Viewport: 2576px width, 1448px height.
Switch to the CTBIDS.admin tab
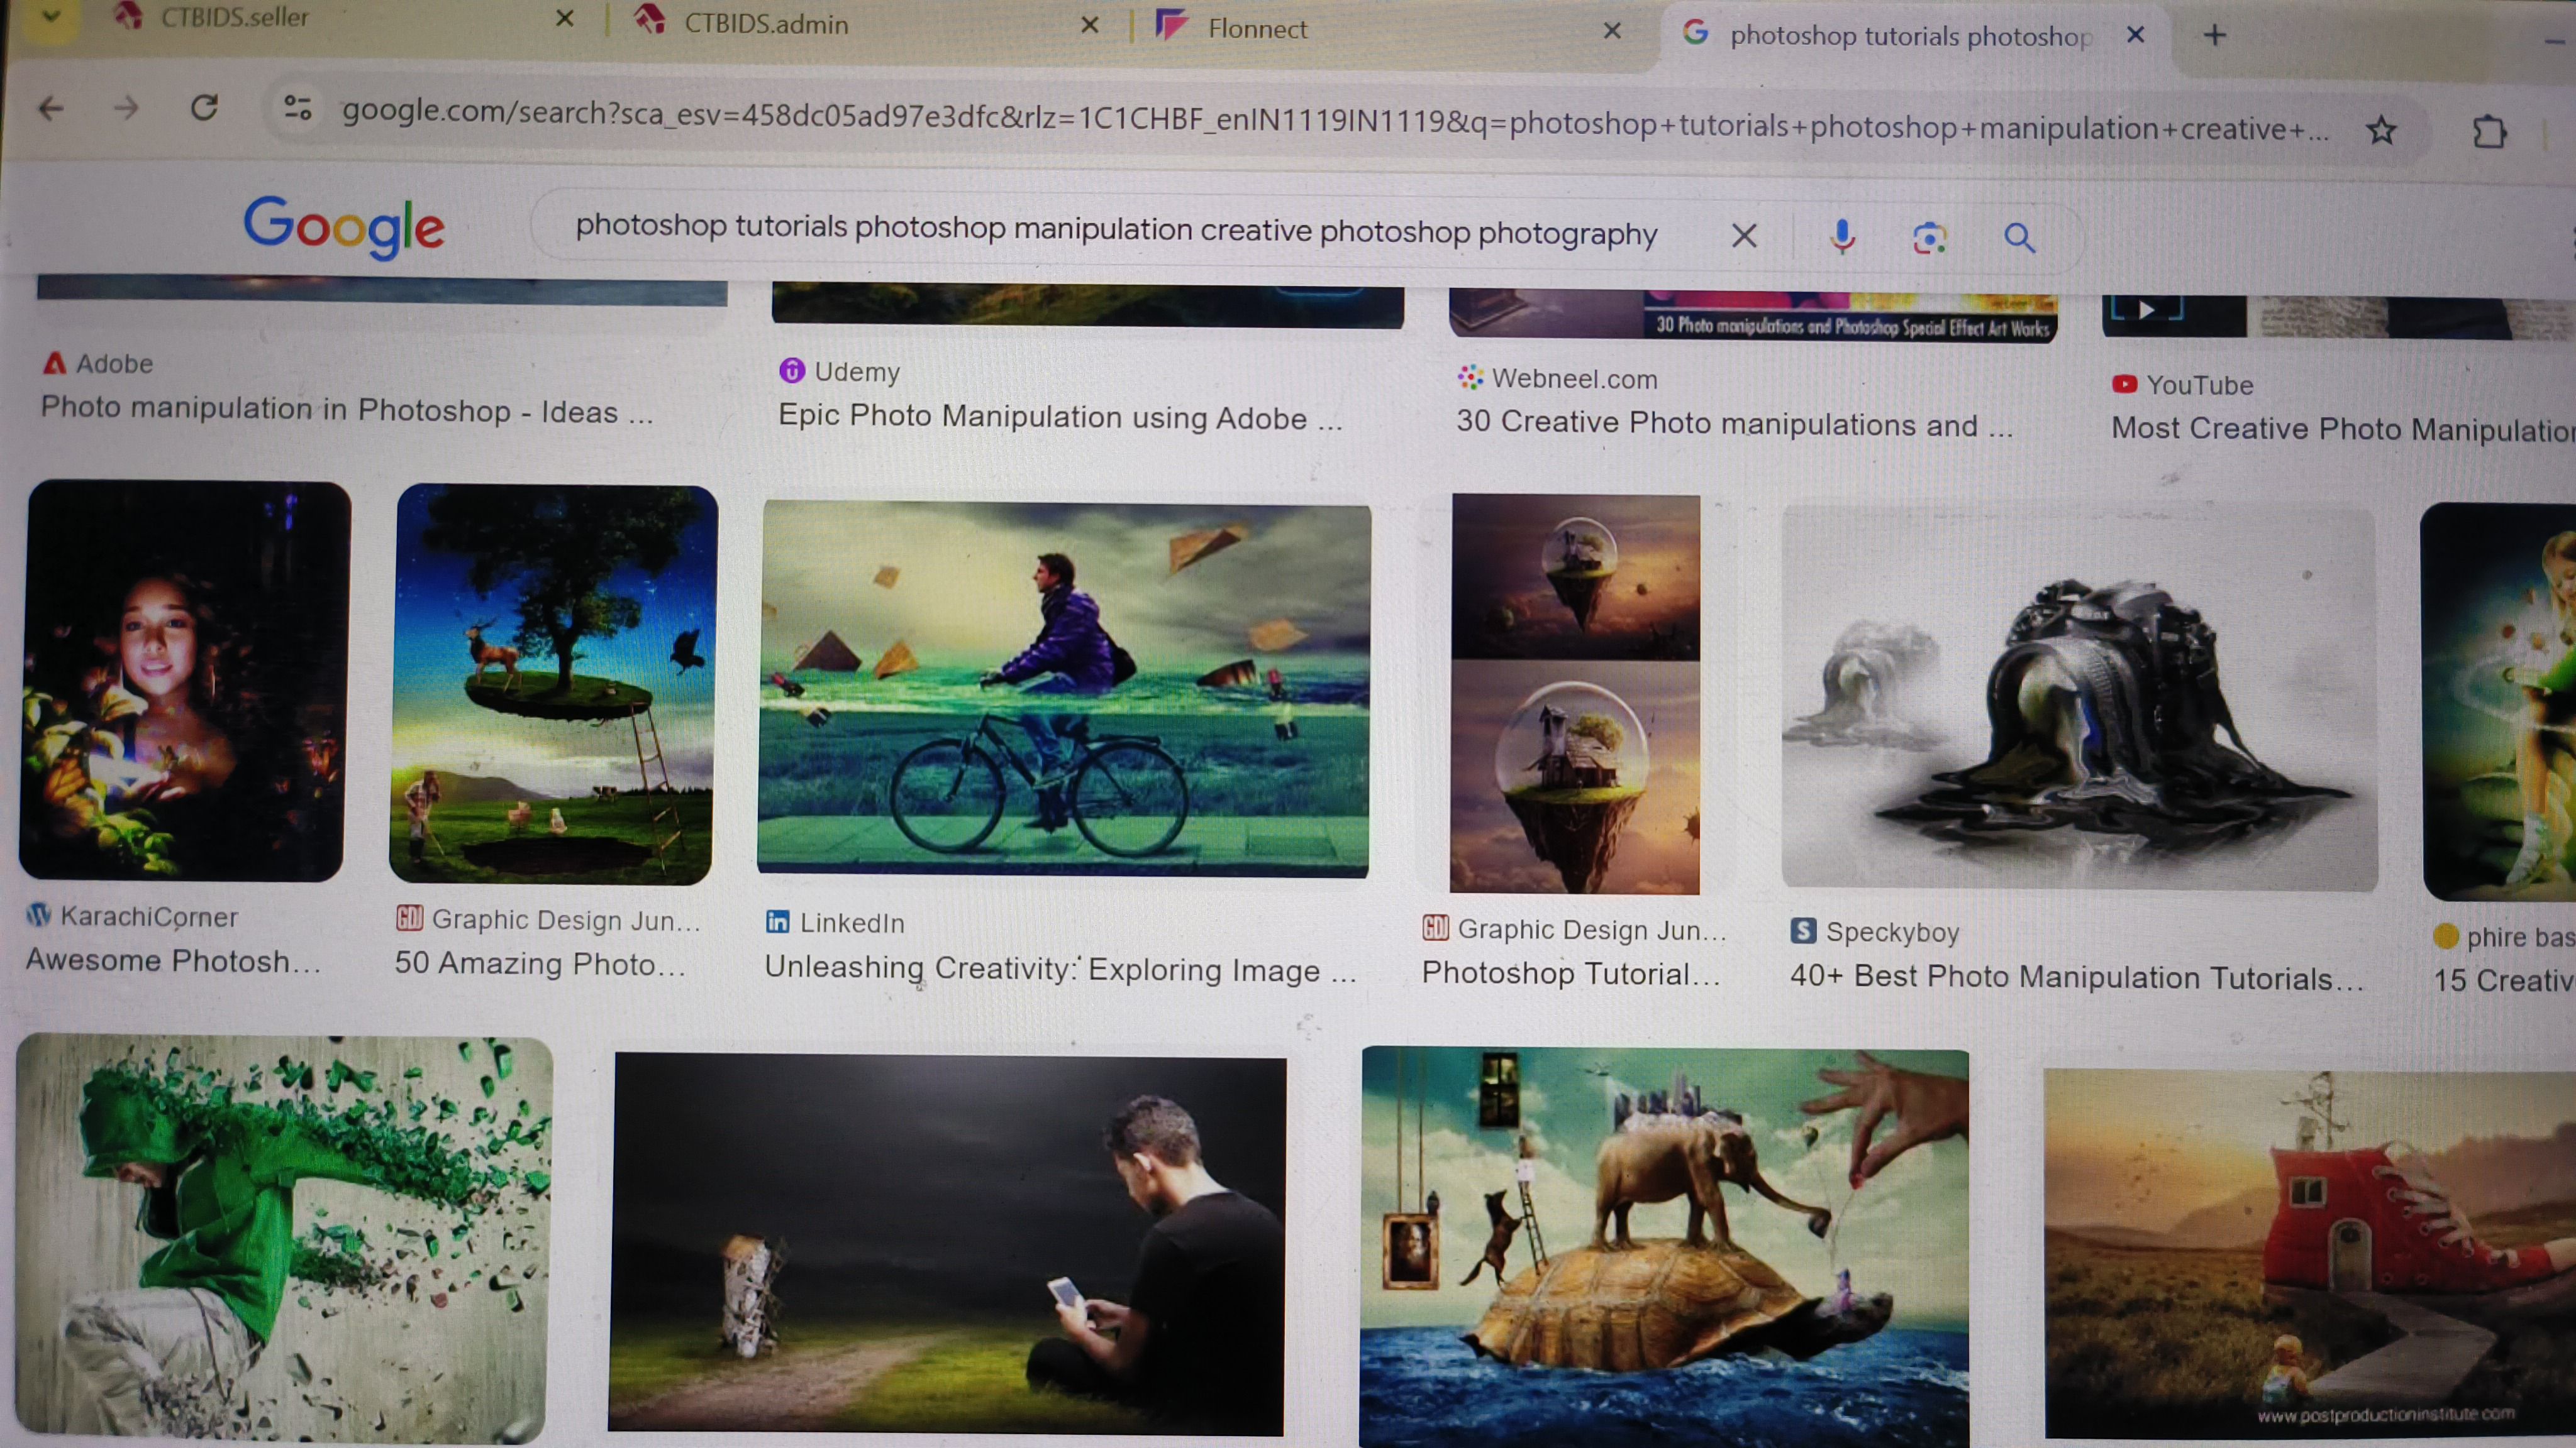click(x=766, y=24)
